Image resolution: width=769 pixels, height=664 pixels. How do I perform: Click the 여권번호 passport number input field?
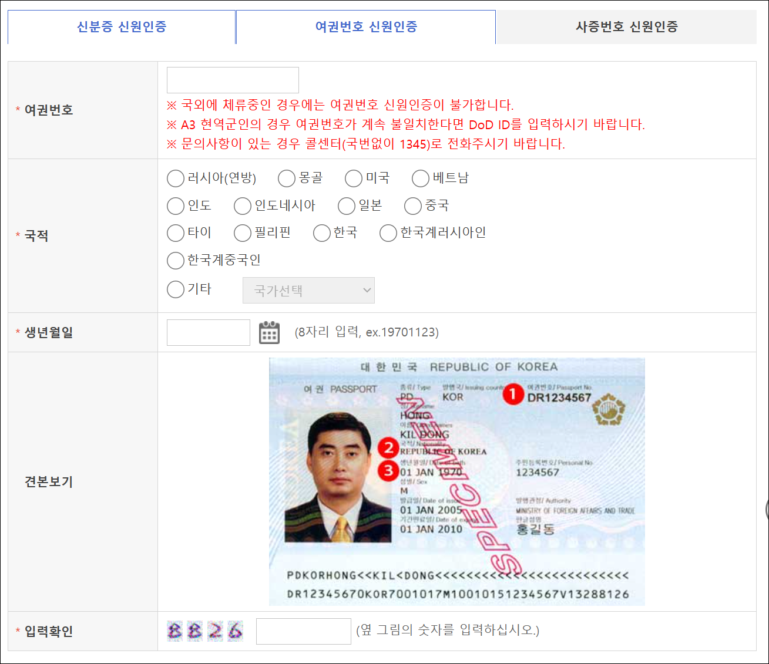(x=233, y=80)
